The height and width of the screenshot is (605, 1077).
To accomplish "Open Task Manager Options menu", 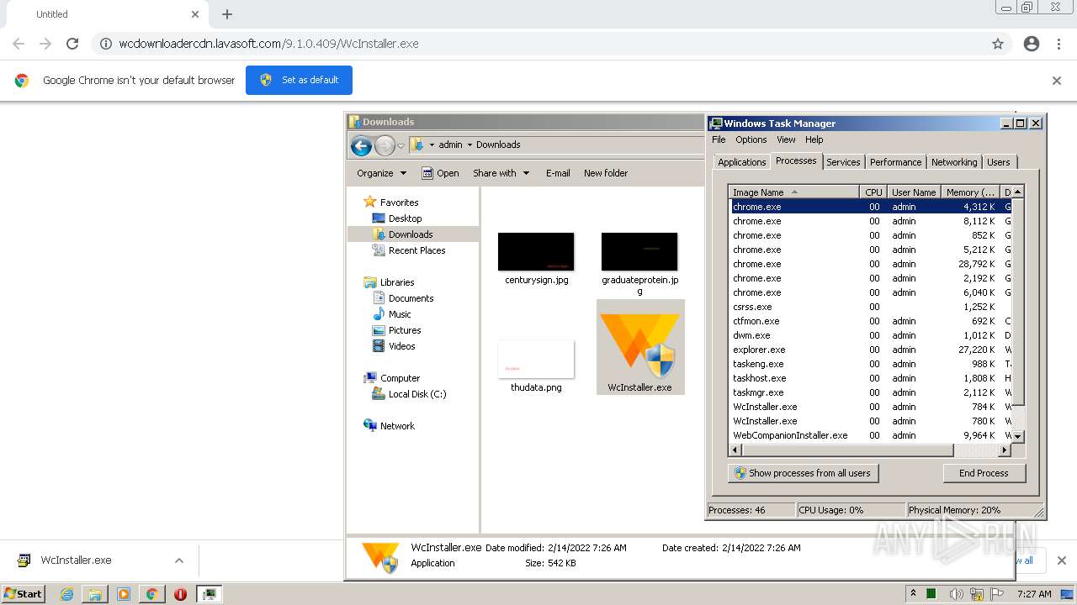I will (751, 139).
